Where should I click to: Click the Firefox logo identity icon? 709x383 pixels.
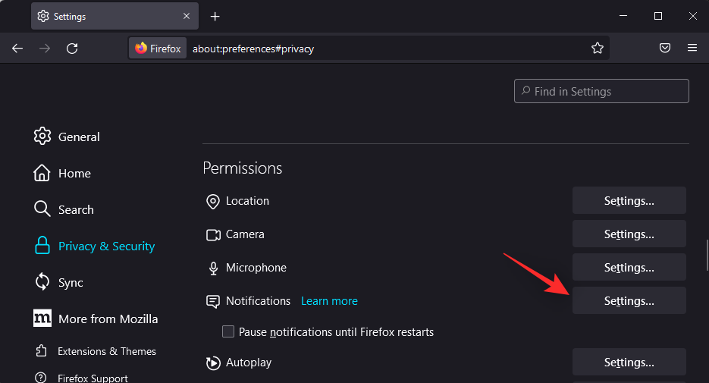click(141, 49)
